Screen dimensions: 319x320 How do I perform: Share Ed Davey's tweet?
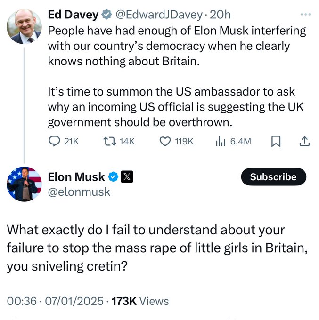tap(304, 141)
